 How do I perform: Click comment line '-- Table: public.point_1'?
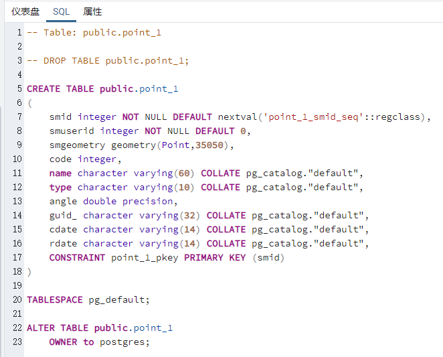point(94,33)
